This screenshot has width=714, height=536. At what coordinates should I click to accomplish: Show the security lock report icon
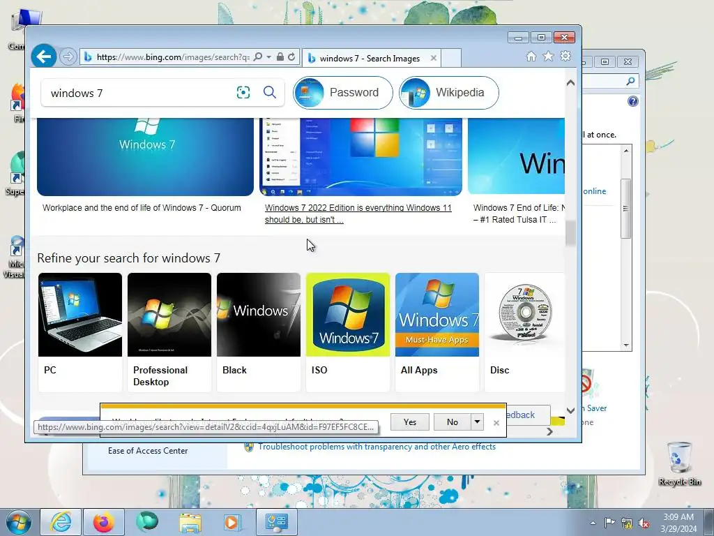pos(280,57)
